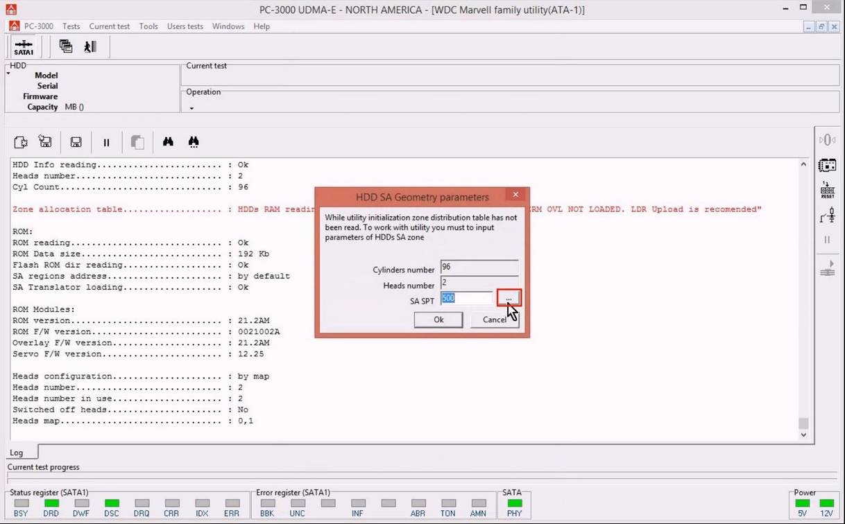Switch to the Log tab
The width and height of the screenshot is (845, 524).
(16, 453)
